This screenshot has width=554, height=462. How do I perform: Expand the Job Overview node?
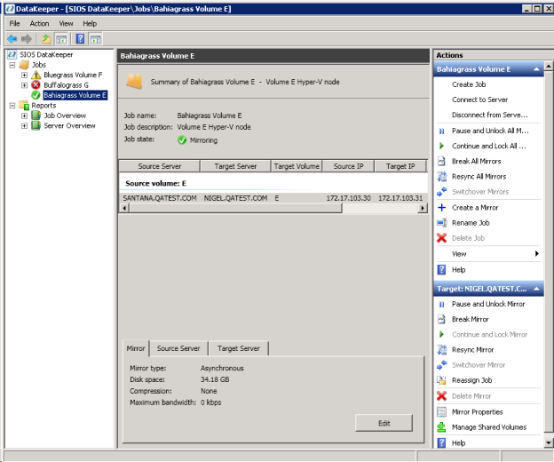pos(24,115)
